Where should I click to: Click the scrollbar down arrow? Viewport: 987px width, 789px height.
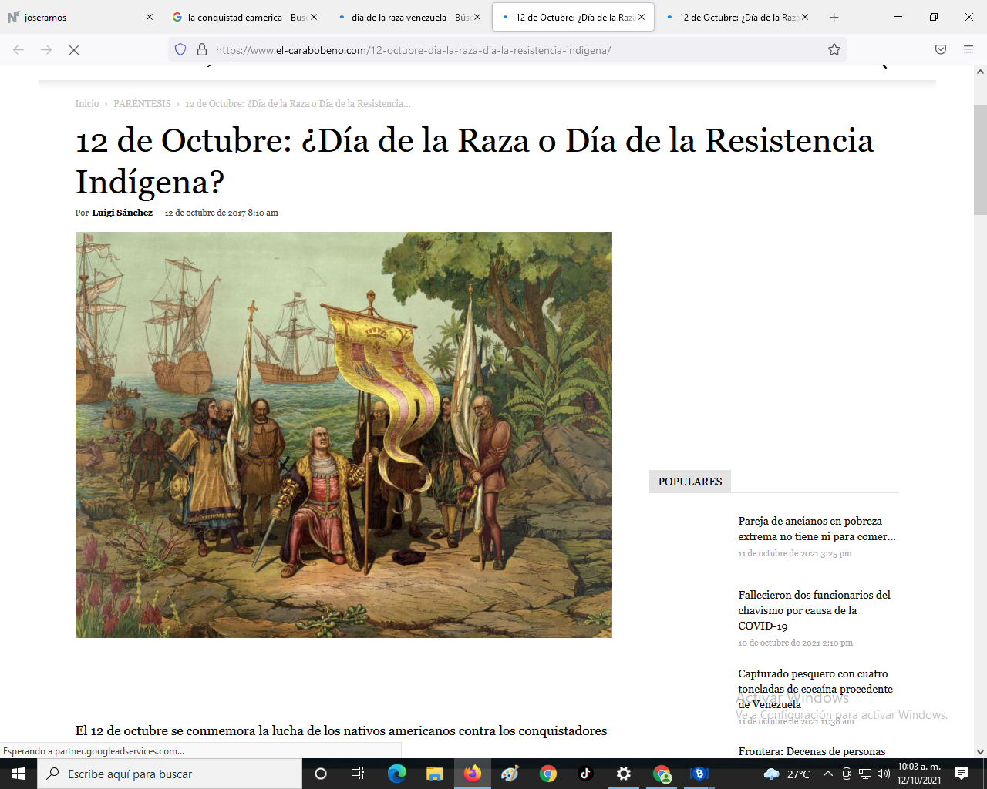point(980,752)
